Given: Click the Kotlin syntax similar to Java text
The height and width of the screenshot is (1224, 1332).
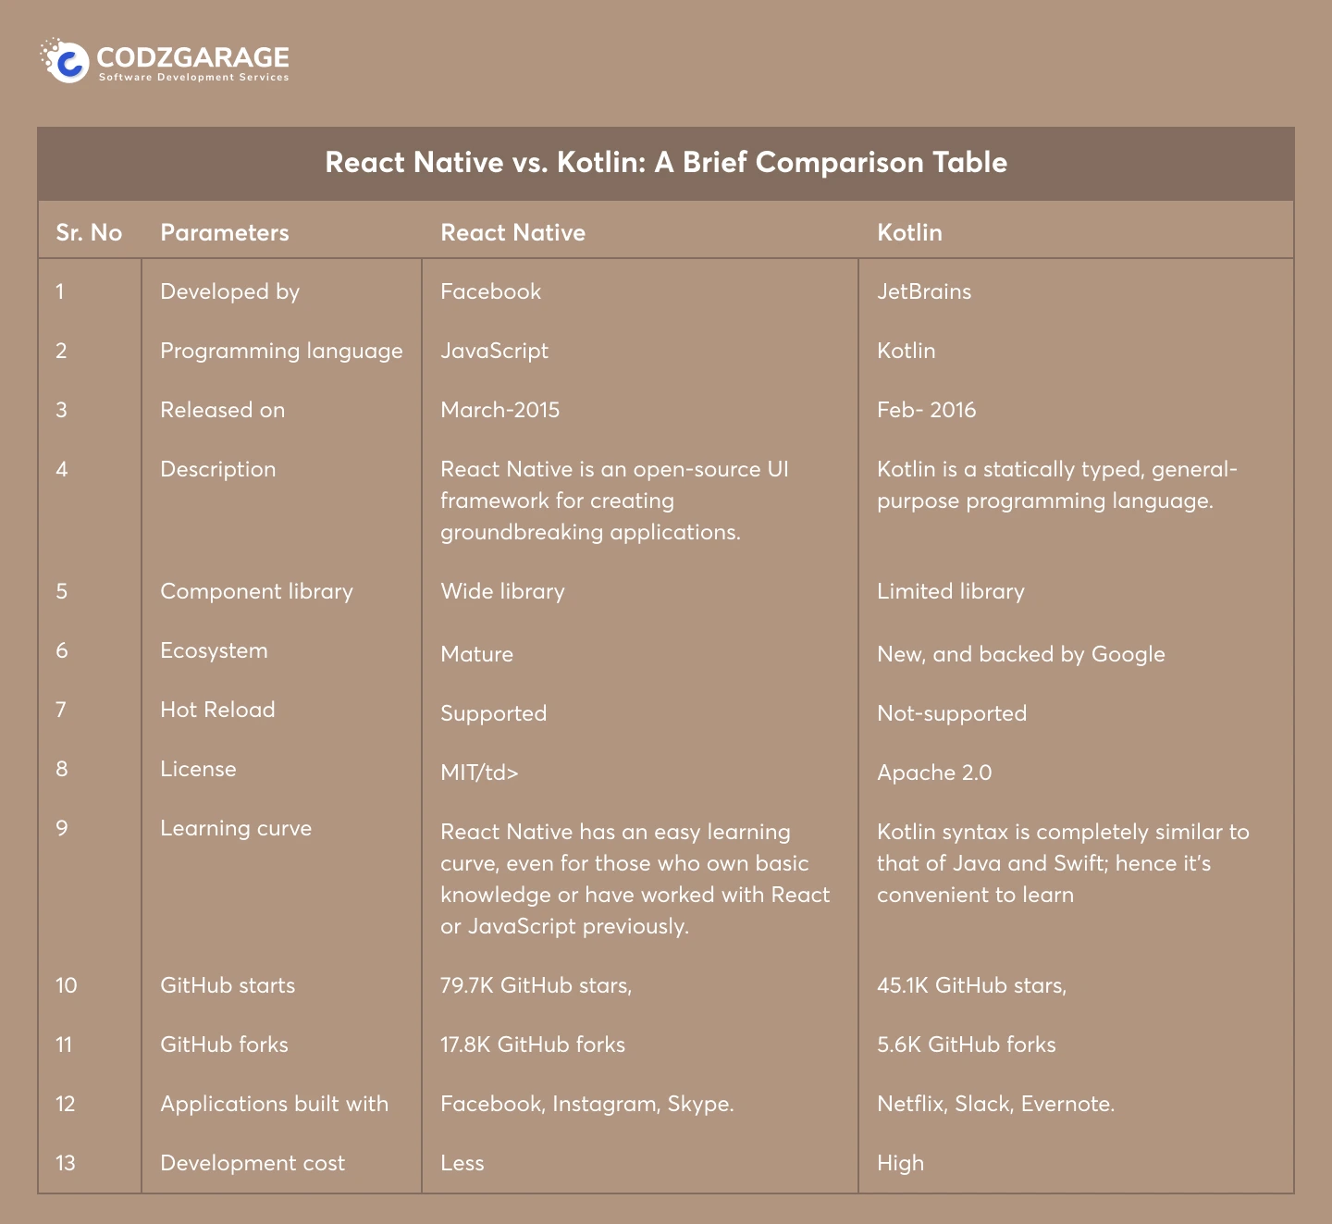Looking at the screenshot, I should (1063, 863).
